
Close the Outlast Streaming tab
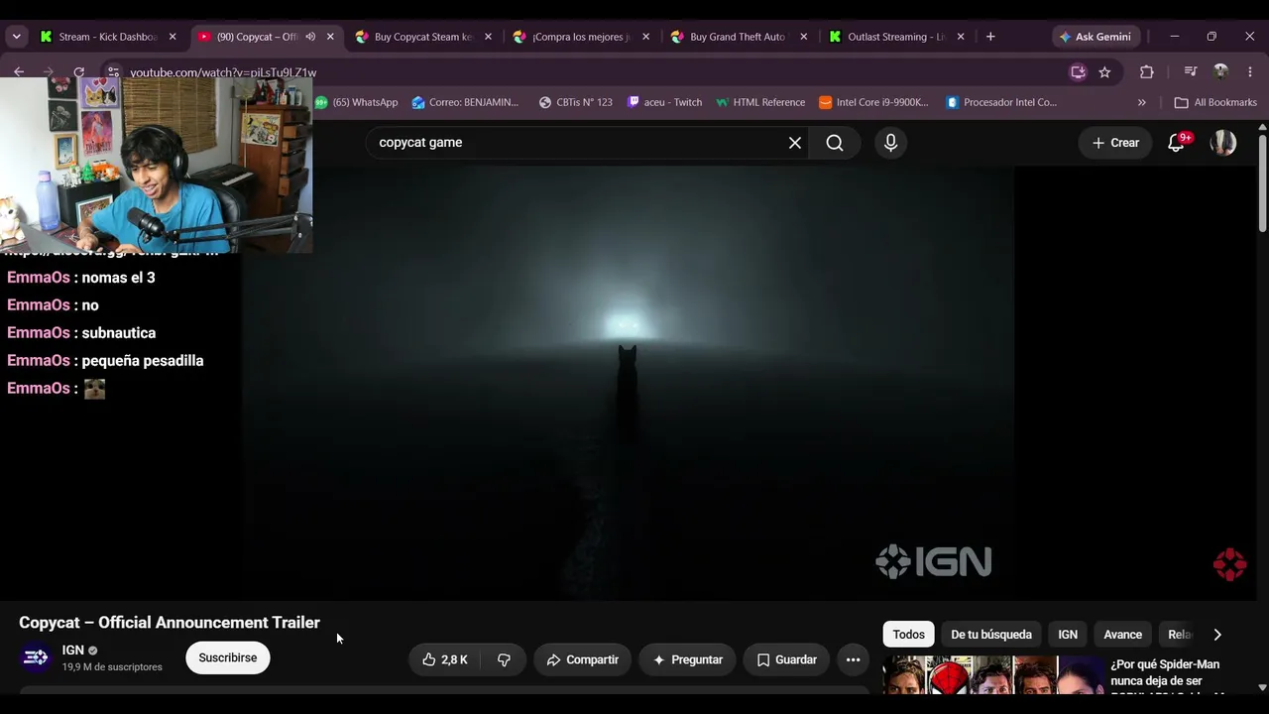pyautogui.click(x=961, y=37)
